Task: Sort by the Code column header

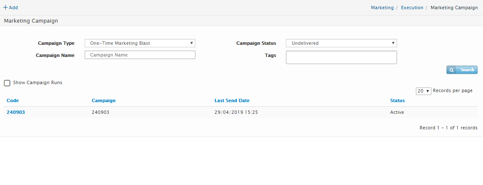Action: click(x=13, y=100)
